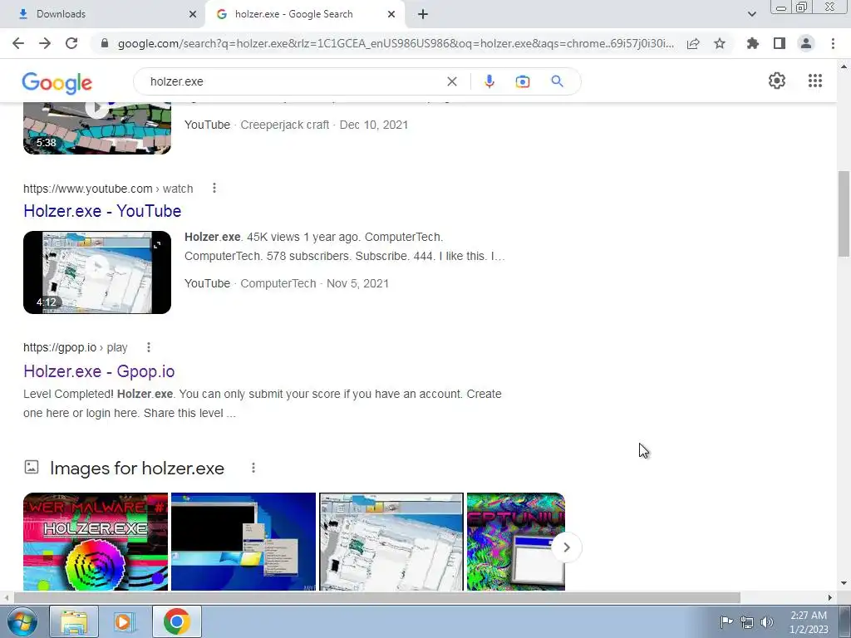Click the horizontal scrollbar right arrow
Image resolution: width=851 pixels, height=638 pixels.
830,597
